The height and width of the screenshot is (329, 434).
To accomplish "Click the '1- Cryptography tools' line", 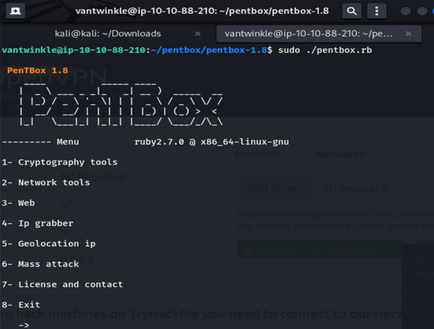I will click(x=59, y=163).
